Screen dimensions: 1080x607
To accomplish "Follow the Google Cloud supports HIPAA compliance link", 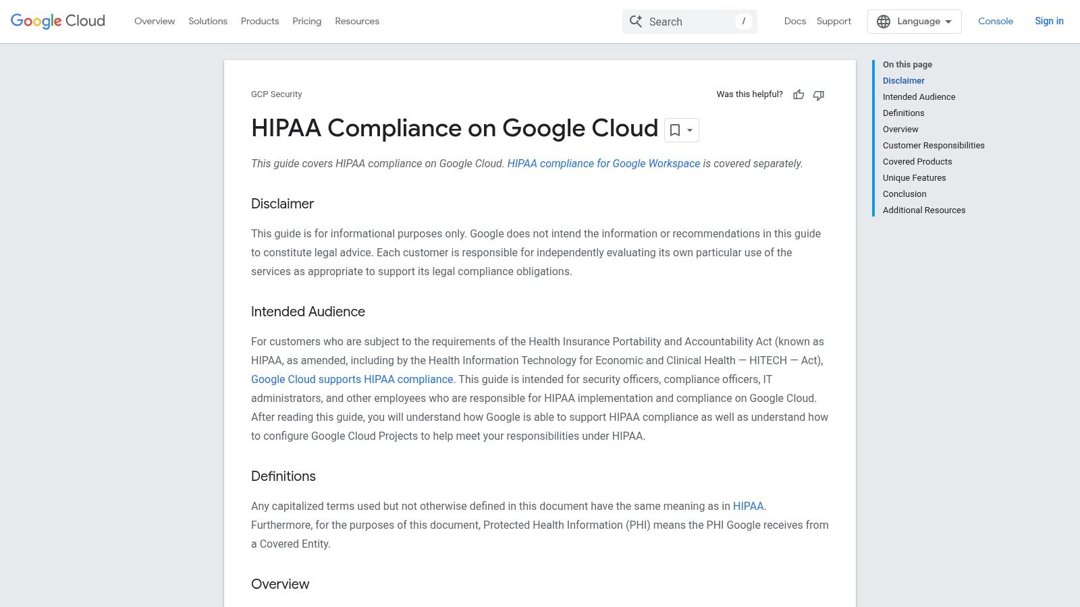I will (x=352, y=379).
